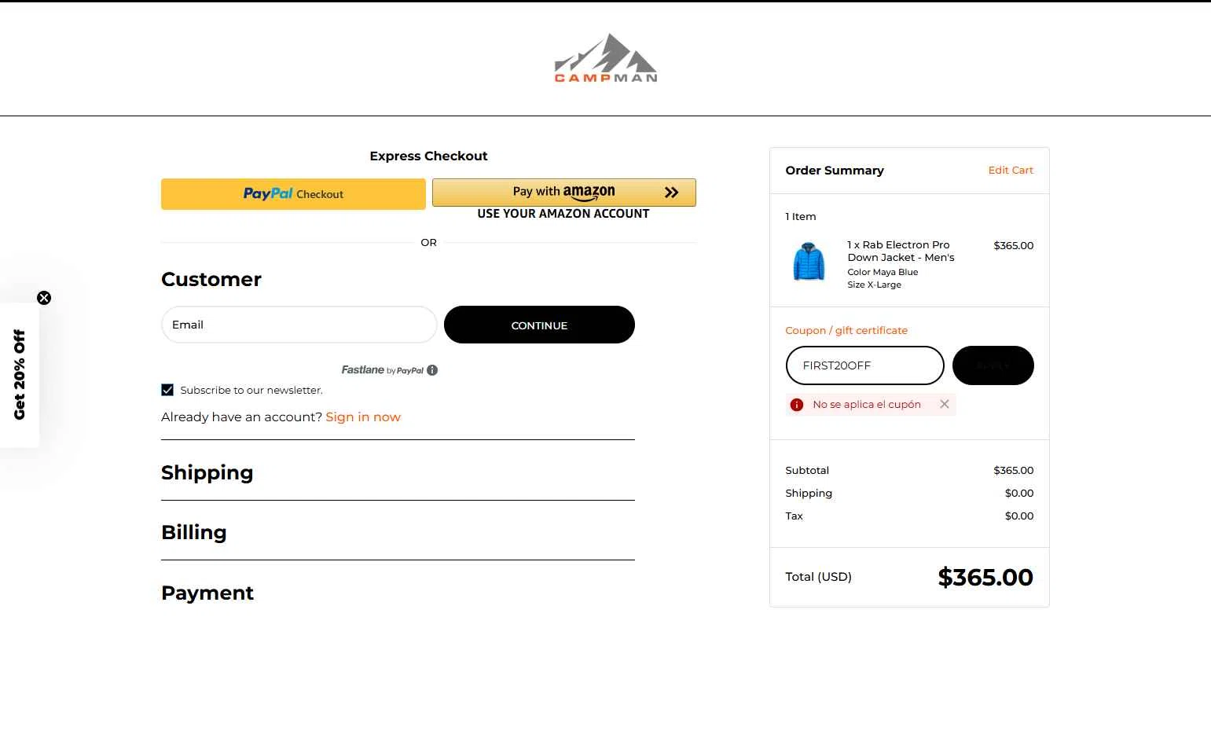
Task: Click the red error alert icon
Action: (x=797, y=405)
